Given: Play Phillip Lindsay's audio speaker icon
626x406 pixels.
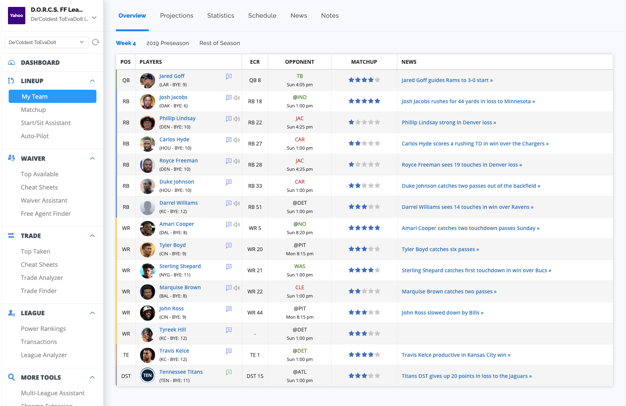Looking at the screenshot, I should click(x=237, y=119).
